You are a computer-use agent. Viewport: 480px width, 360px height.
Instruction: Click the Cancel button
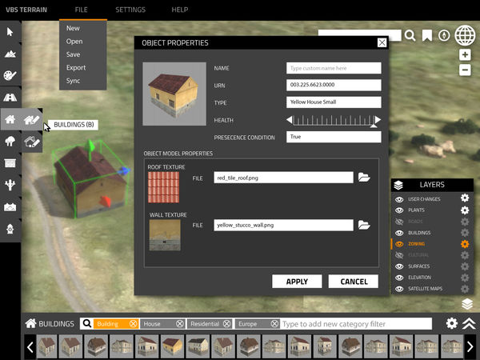coord(354,282)
